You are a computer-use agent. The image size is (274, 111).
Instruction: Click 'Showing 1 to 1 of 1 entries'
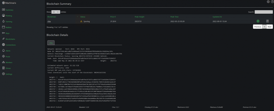point(57,27)
